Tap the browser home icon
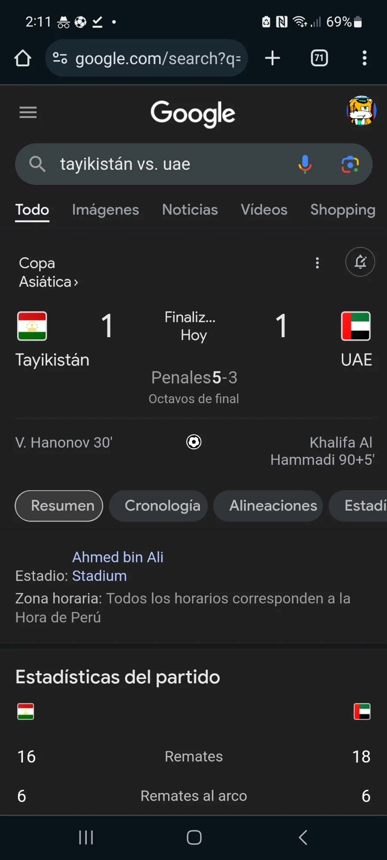 23,58
